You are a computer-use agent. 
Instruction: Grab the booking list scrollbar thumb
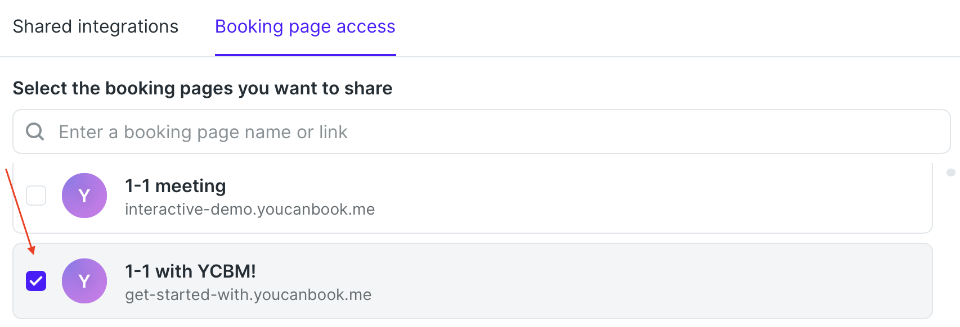951,172
